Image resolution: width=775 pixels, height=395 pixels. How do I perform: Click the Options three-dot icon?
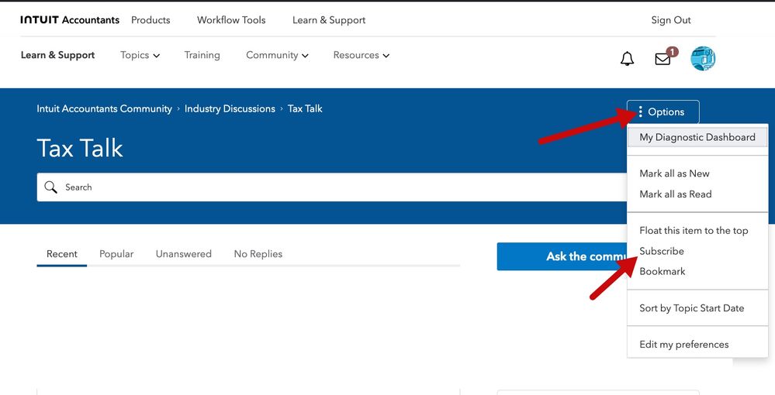point(641,112)
